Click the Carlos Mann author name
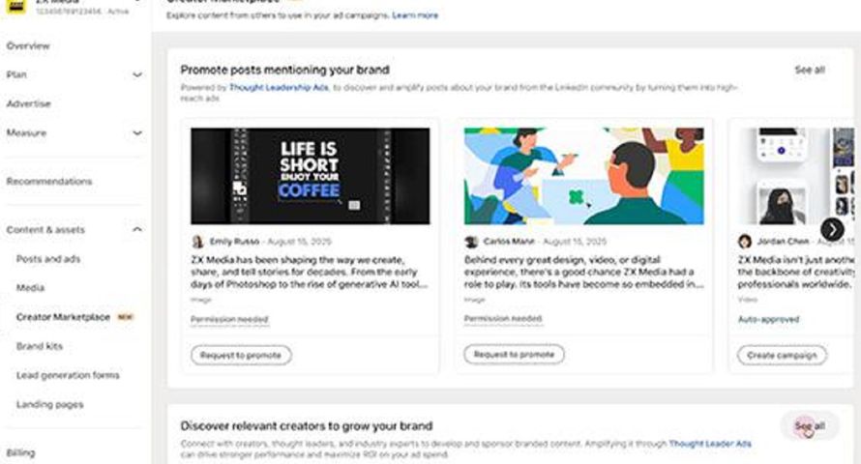This screenshot has width=861, height=464. [x=509, y=242]
